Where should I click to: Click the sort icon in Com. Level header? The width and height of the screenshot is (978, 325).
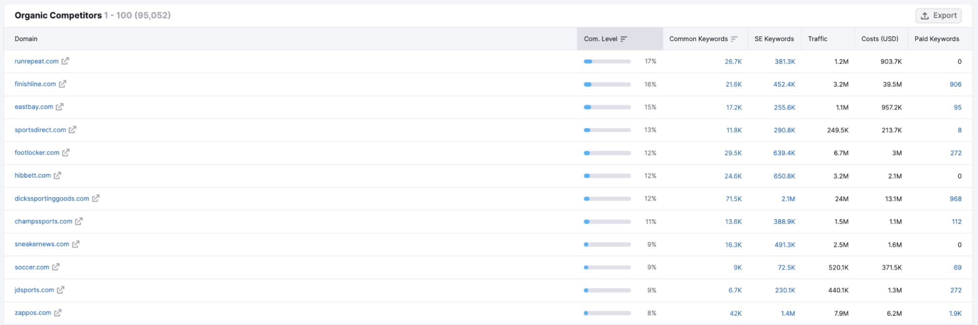pyautogui.click(x=624, y=39)
